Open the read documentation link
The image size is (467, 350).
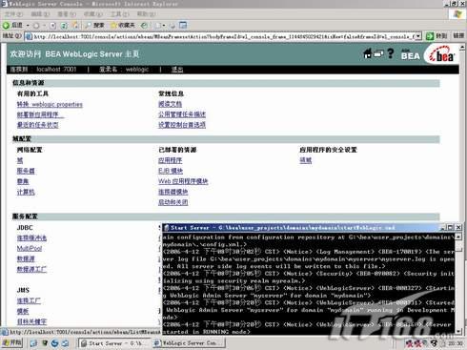point(170,104)
